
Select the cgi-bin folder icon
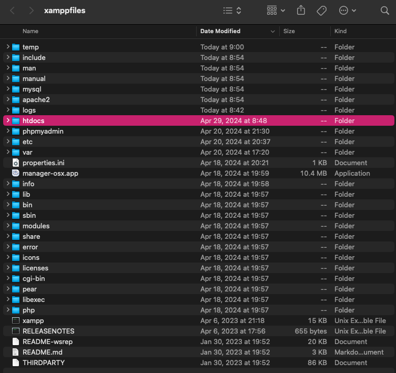[16, 279]
